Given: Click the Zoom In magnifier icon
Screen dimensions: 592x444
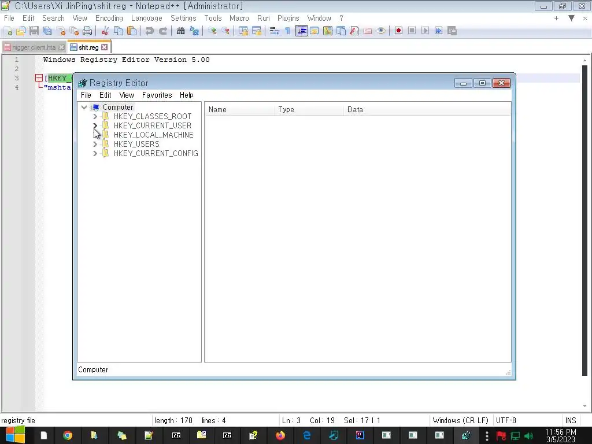Looking at the screenshot, I should tap(212, 31).
